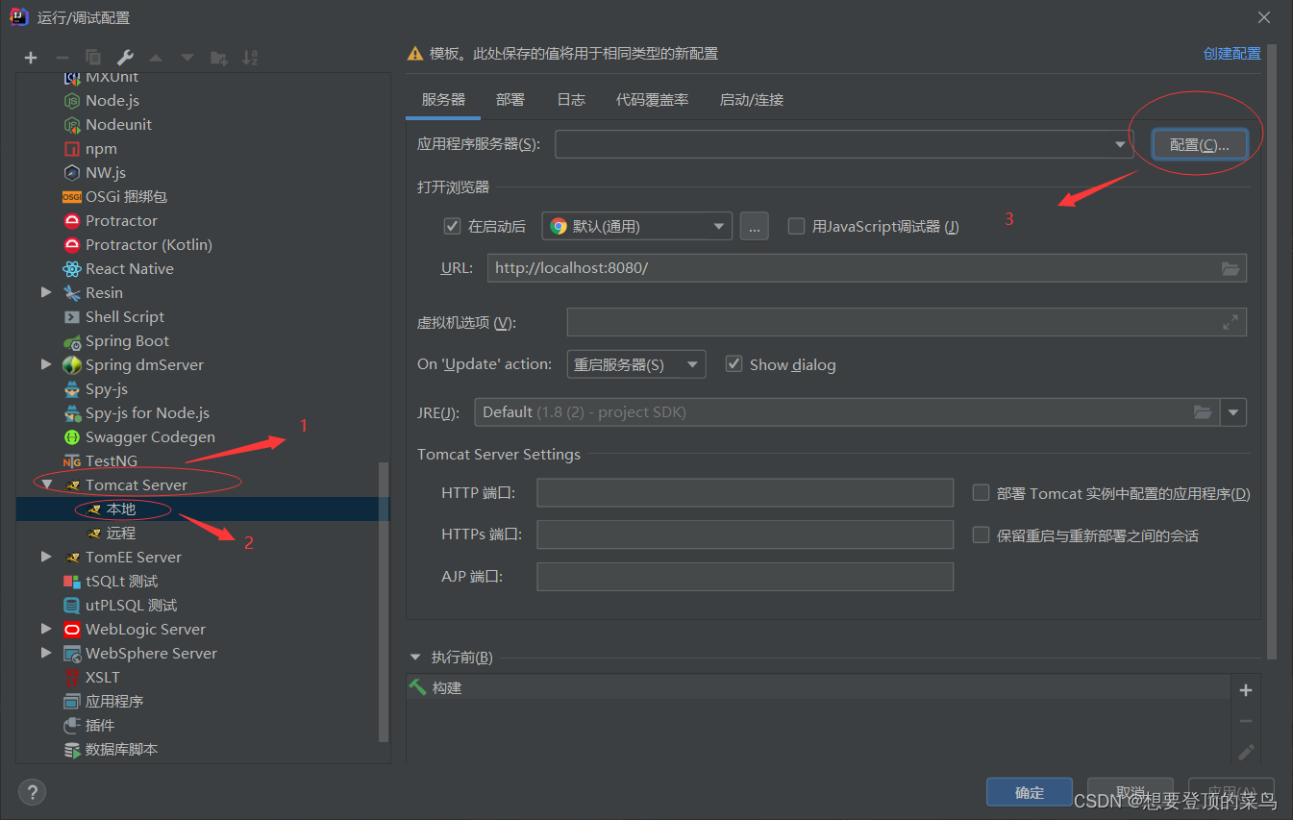Select the 插件 template
The height and width of the screenshot is (820, 1293).
coord(100,725)
